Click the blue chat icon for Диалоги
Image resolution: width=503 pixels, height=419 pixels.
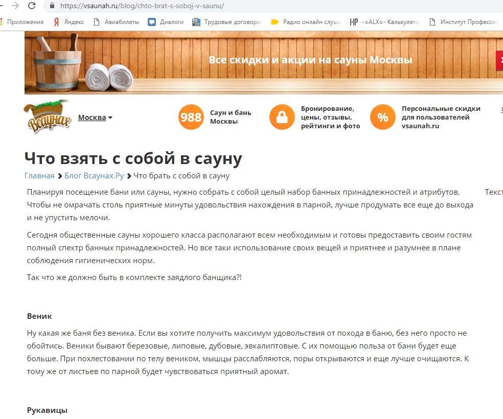click(x=151, y=22)
